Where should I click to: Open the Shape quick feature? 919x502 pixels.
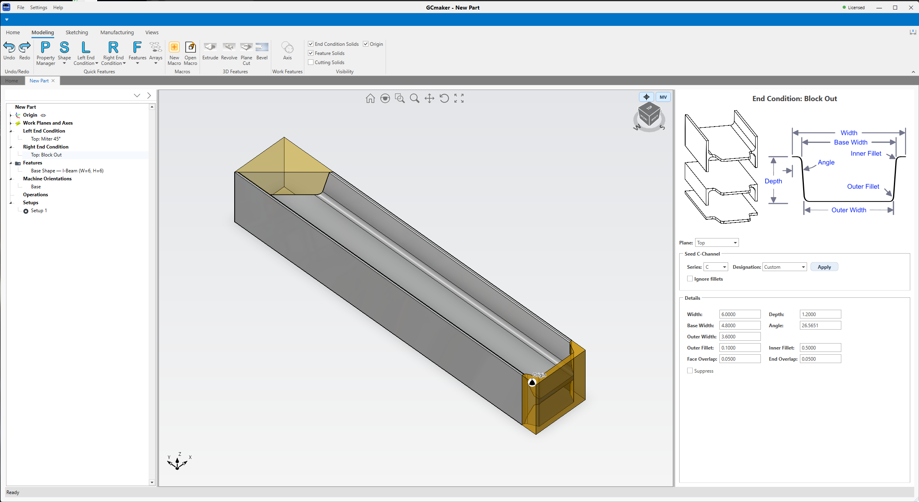[x=64, y=53]
